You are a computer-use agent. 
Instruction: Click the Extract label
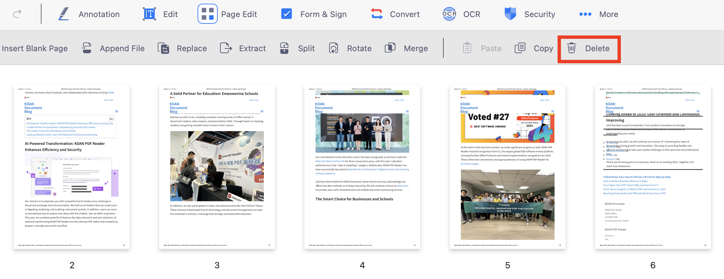click(252, 49)
